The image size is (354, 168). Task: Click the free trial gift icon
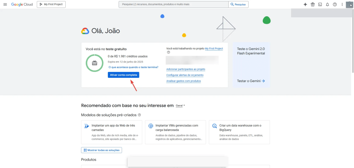point(313,4)
